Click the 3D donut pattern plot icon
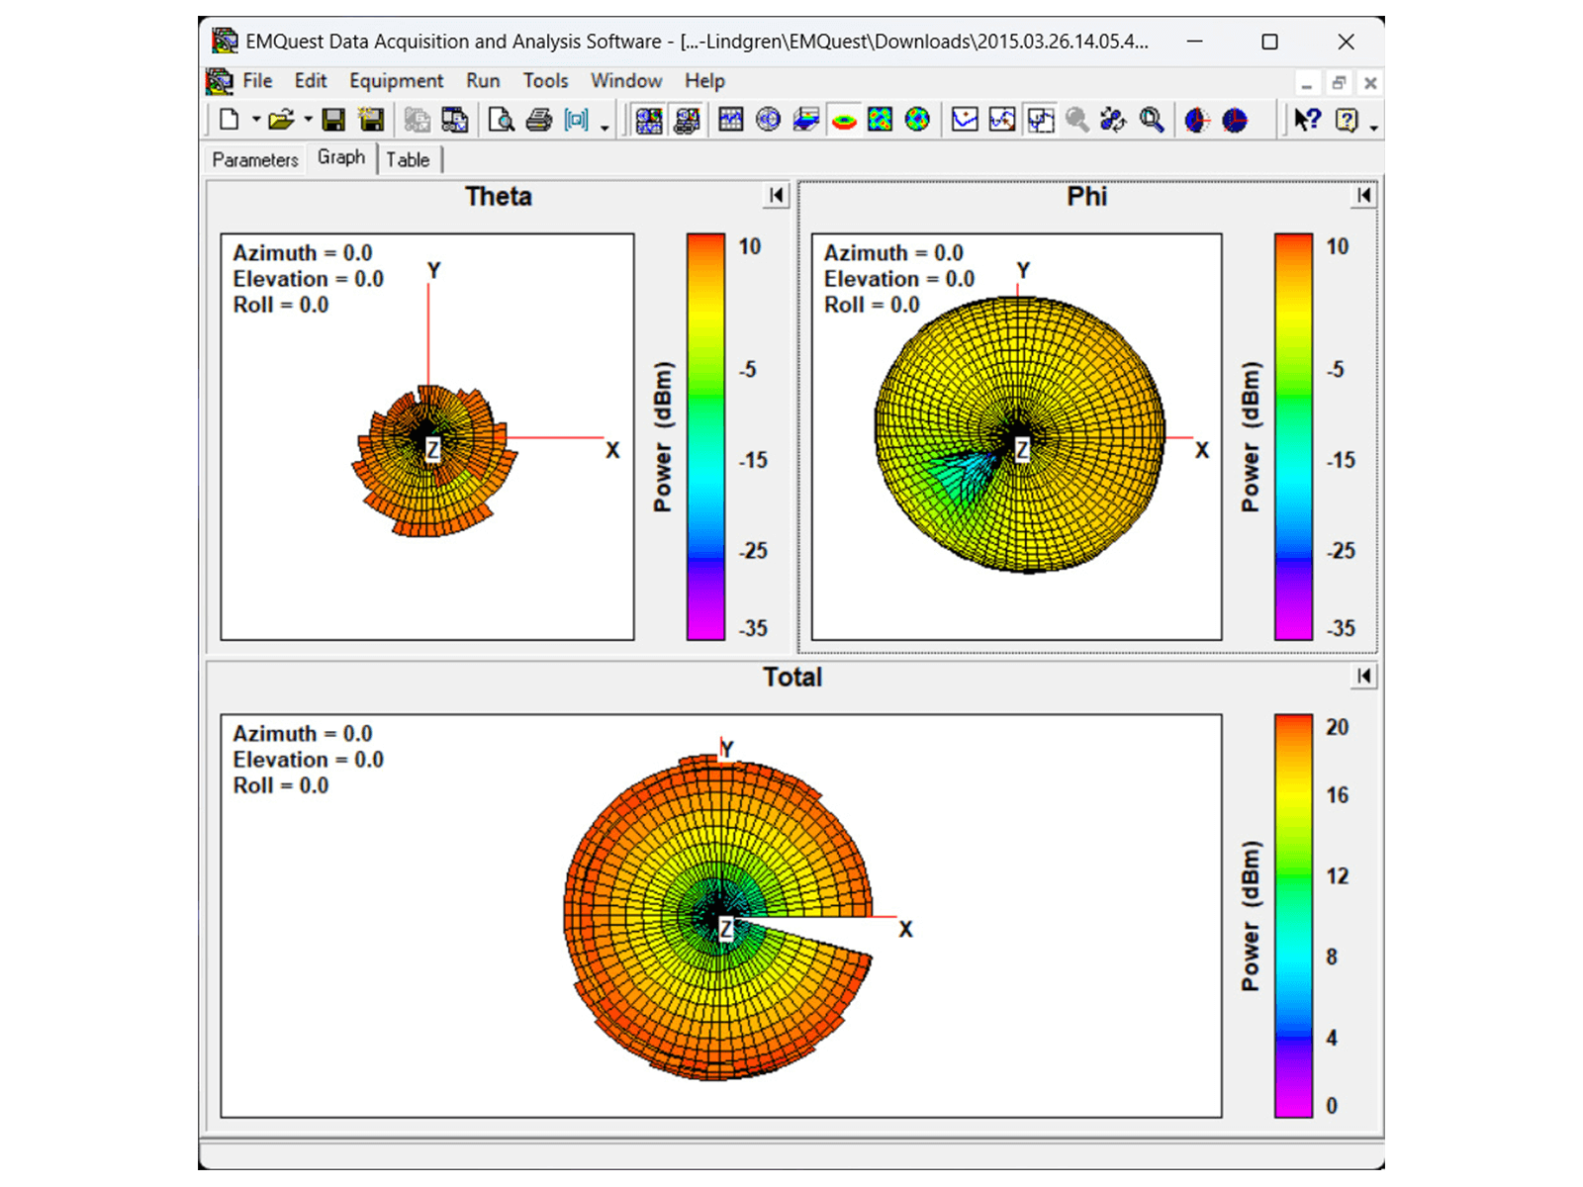Image resolution: width=1583 pixels, height=1187 pixels. (843, 121)
